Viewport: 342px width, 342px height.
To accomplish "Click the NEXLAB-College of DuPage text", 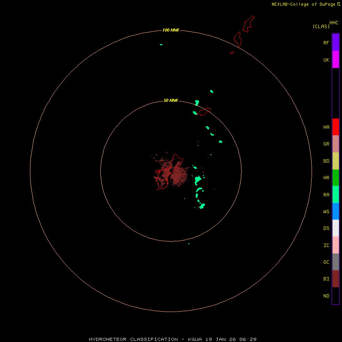I will (x=304, y=4).
